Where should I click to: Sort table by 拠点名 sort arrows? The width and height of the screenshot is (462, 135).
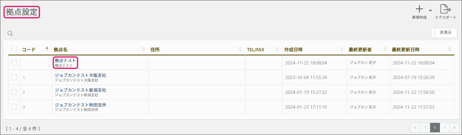(x=144, y=49)
